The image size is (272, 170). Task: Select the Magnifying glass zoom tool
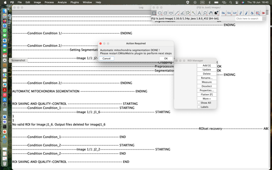pos(205,13)
